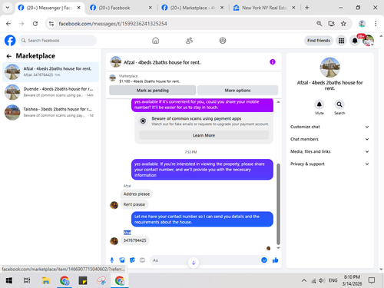Record a voice clip microphone icon
This screenshot has height=288, width=384.
(x=112, y=260)
